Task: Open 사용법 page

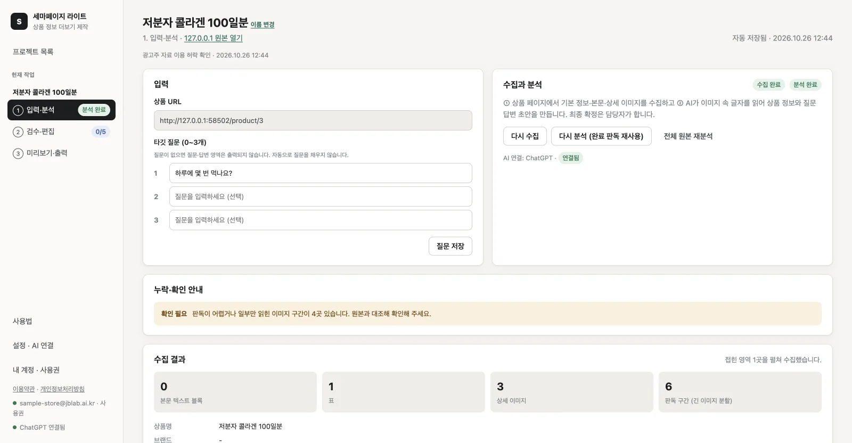Action: coord(22,321)
